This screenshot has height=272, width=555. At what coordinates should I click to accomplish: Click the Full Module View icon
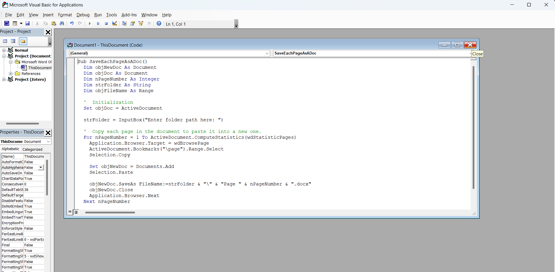tap(76, 212)
